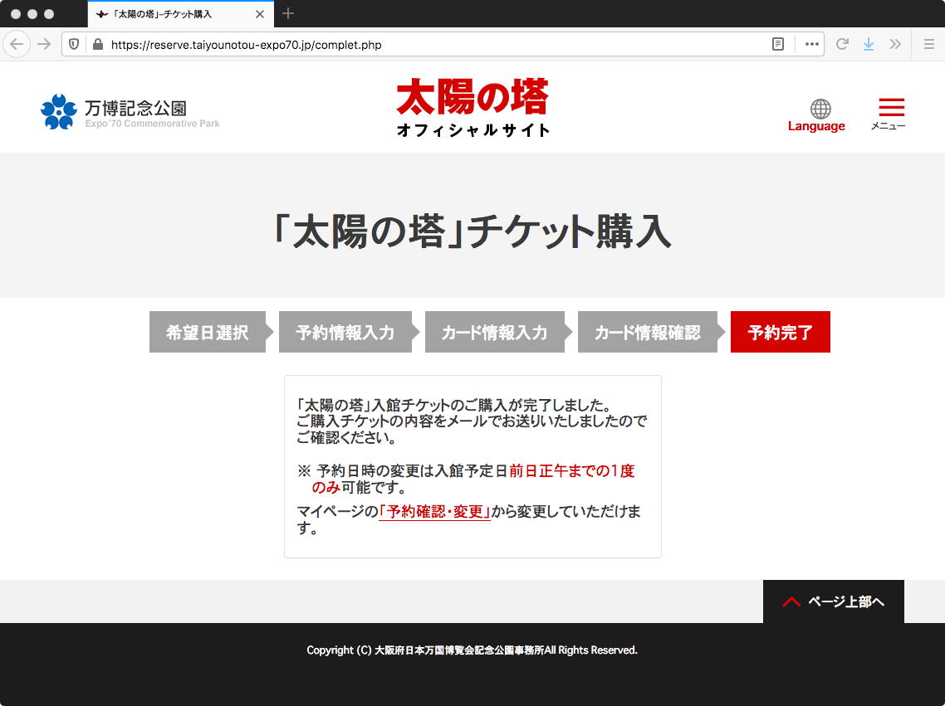Open the 「予約確認・変更」 link
Screen dimensions: 945x706
434,512
